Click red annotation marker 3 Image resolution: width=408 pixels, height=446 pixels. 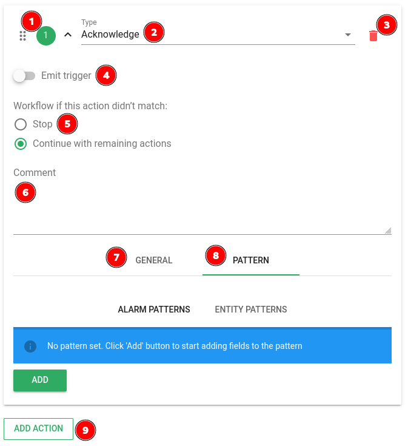[386, 25]
